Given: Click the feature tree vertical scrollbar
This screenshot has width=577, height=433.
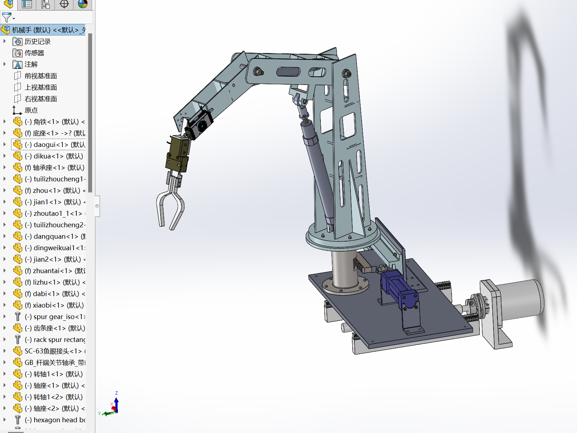Looking at the screenshot, I should pyautogui.click(x=90, y=113).
